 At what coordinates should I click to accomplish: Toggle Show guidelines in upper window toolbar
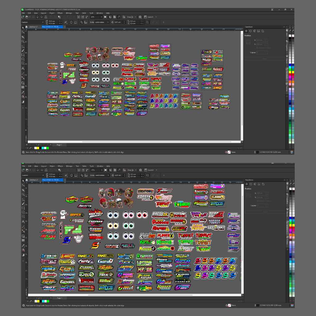(119, 17)
